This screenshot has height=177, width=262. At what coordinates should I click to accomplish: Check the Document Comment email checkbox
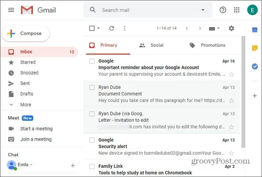(x=92, y=87)
